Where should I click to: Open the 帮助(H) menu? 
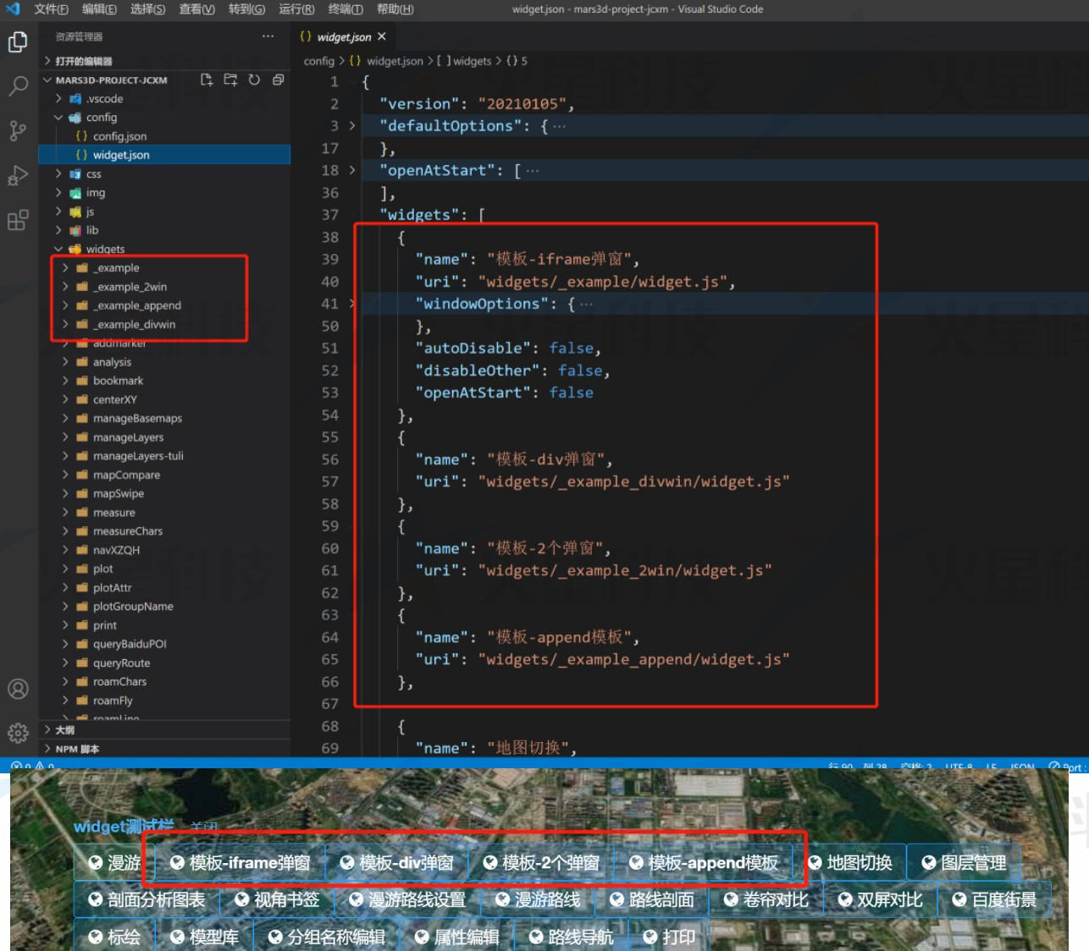[395, 9]
